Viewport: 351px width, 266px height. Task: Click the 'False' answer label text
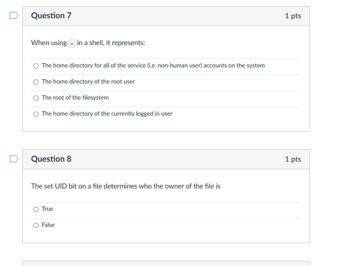click(49, 225)
